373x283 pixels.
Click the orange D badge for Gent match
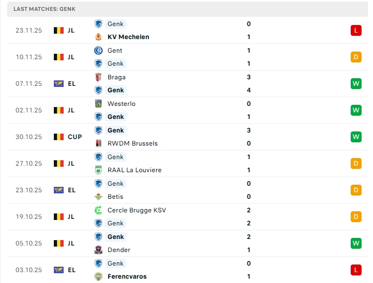point(356,57)
